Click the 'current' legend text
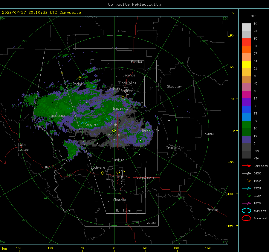 click(x=260, y=211)
